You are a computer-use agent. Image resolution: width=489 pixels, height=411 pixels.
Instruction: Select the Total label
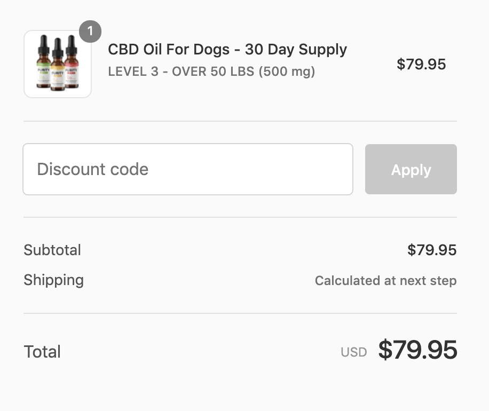click(x=42, y=351)
